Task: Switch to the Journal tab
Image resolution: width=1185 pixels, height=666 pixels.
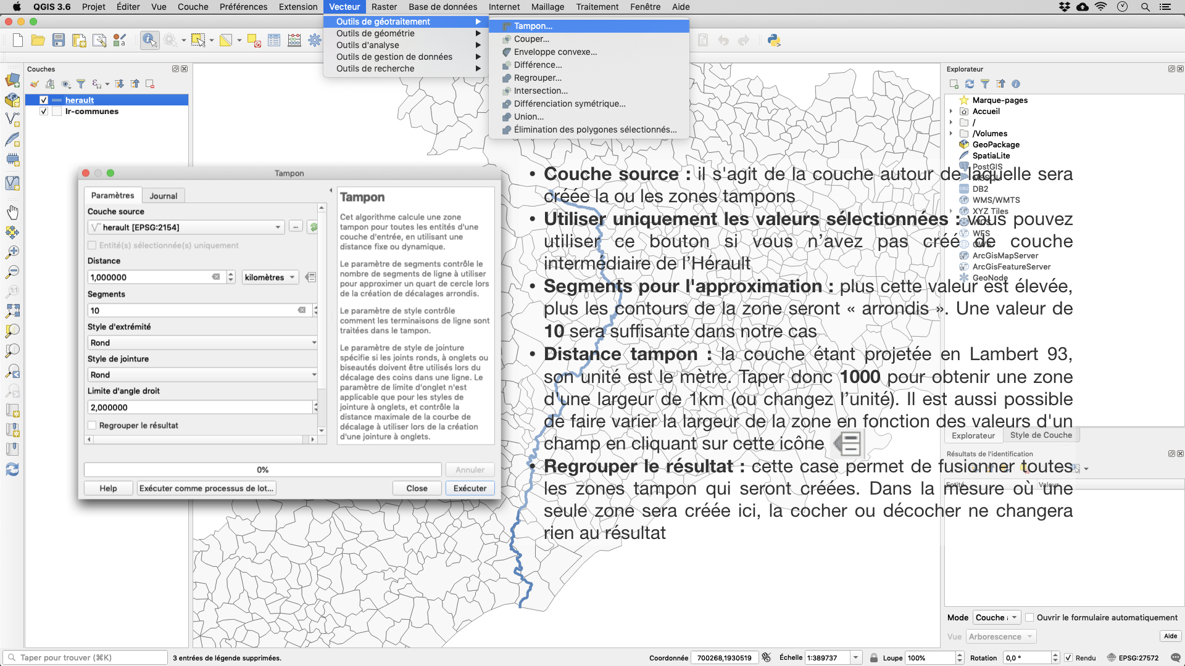Action: point(163,195)
